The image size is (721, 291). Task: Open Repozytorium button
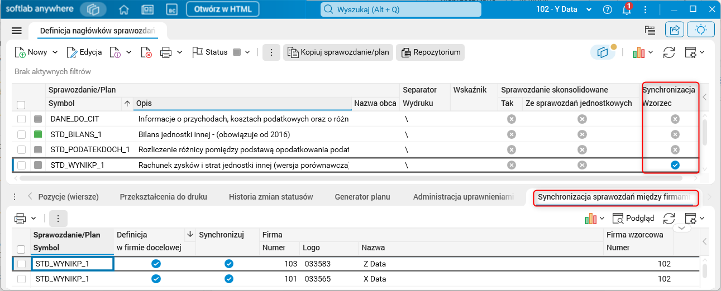(x=431, y=52)
